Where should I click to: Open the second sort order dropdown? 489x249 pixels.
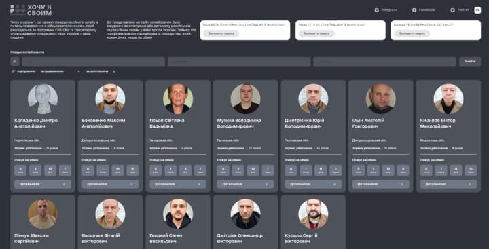[x=101, y=71]
